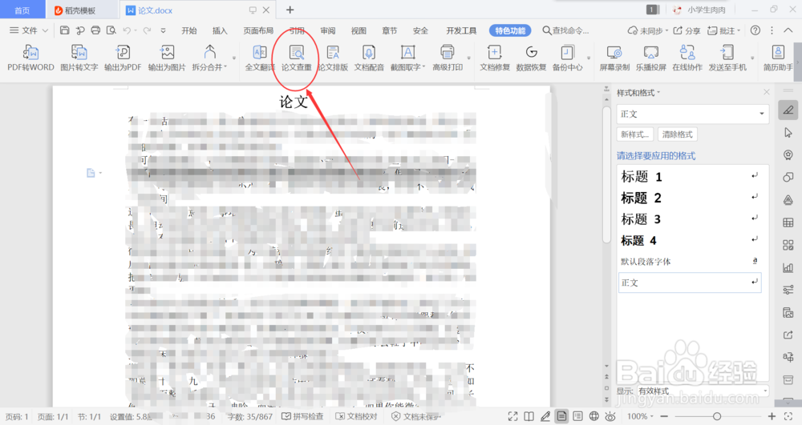The width and height of the screenshot is (802, 425).
Task: Open the 备份中心 backup center
Action: (567, 58)
